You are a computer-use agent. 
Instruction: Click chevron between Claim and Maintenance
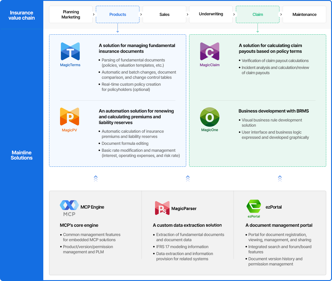tap(281, 14)
